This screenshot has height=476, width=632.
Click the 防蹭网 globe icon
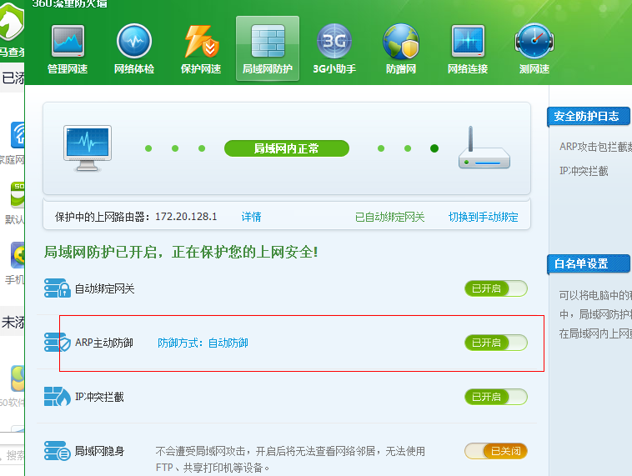(x=400, y=43)
